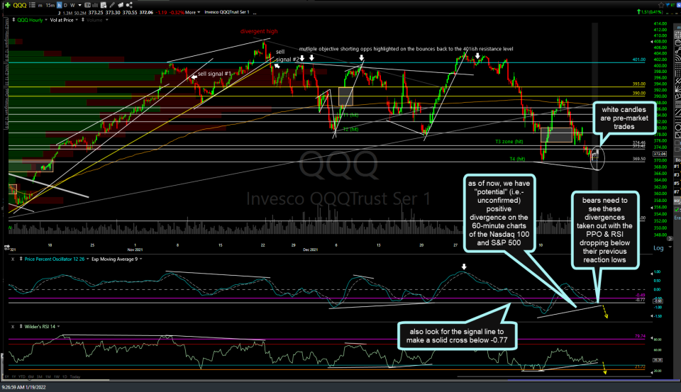681x392 pixels.
Task: Click the Invesco QQQTrust Ser 1 company name
Action: click(x=227, y=12)
